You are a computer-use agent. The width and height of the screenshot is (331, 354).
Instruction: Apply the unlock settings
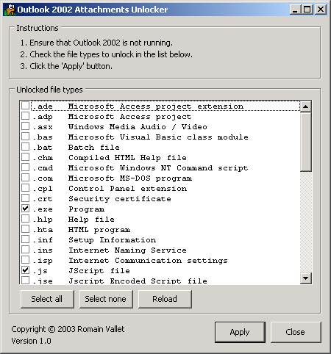[x=240, y=332]
